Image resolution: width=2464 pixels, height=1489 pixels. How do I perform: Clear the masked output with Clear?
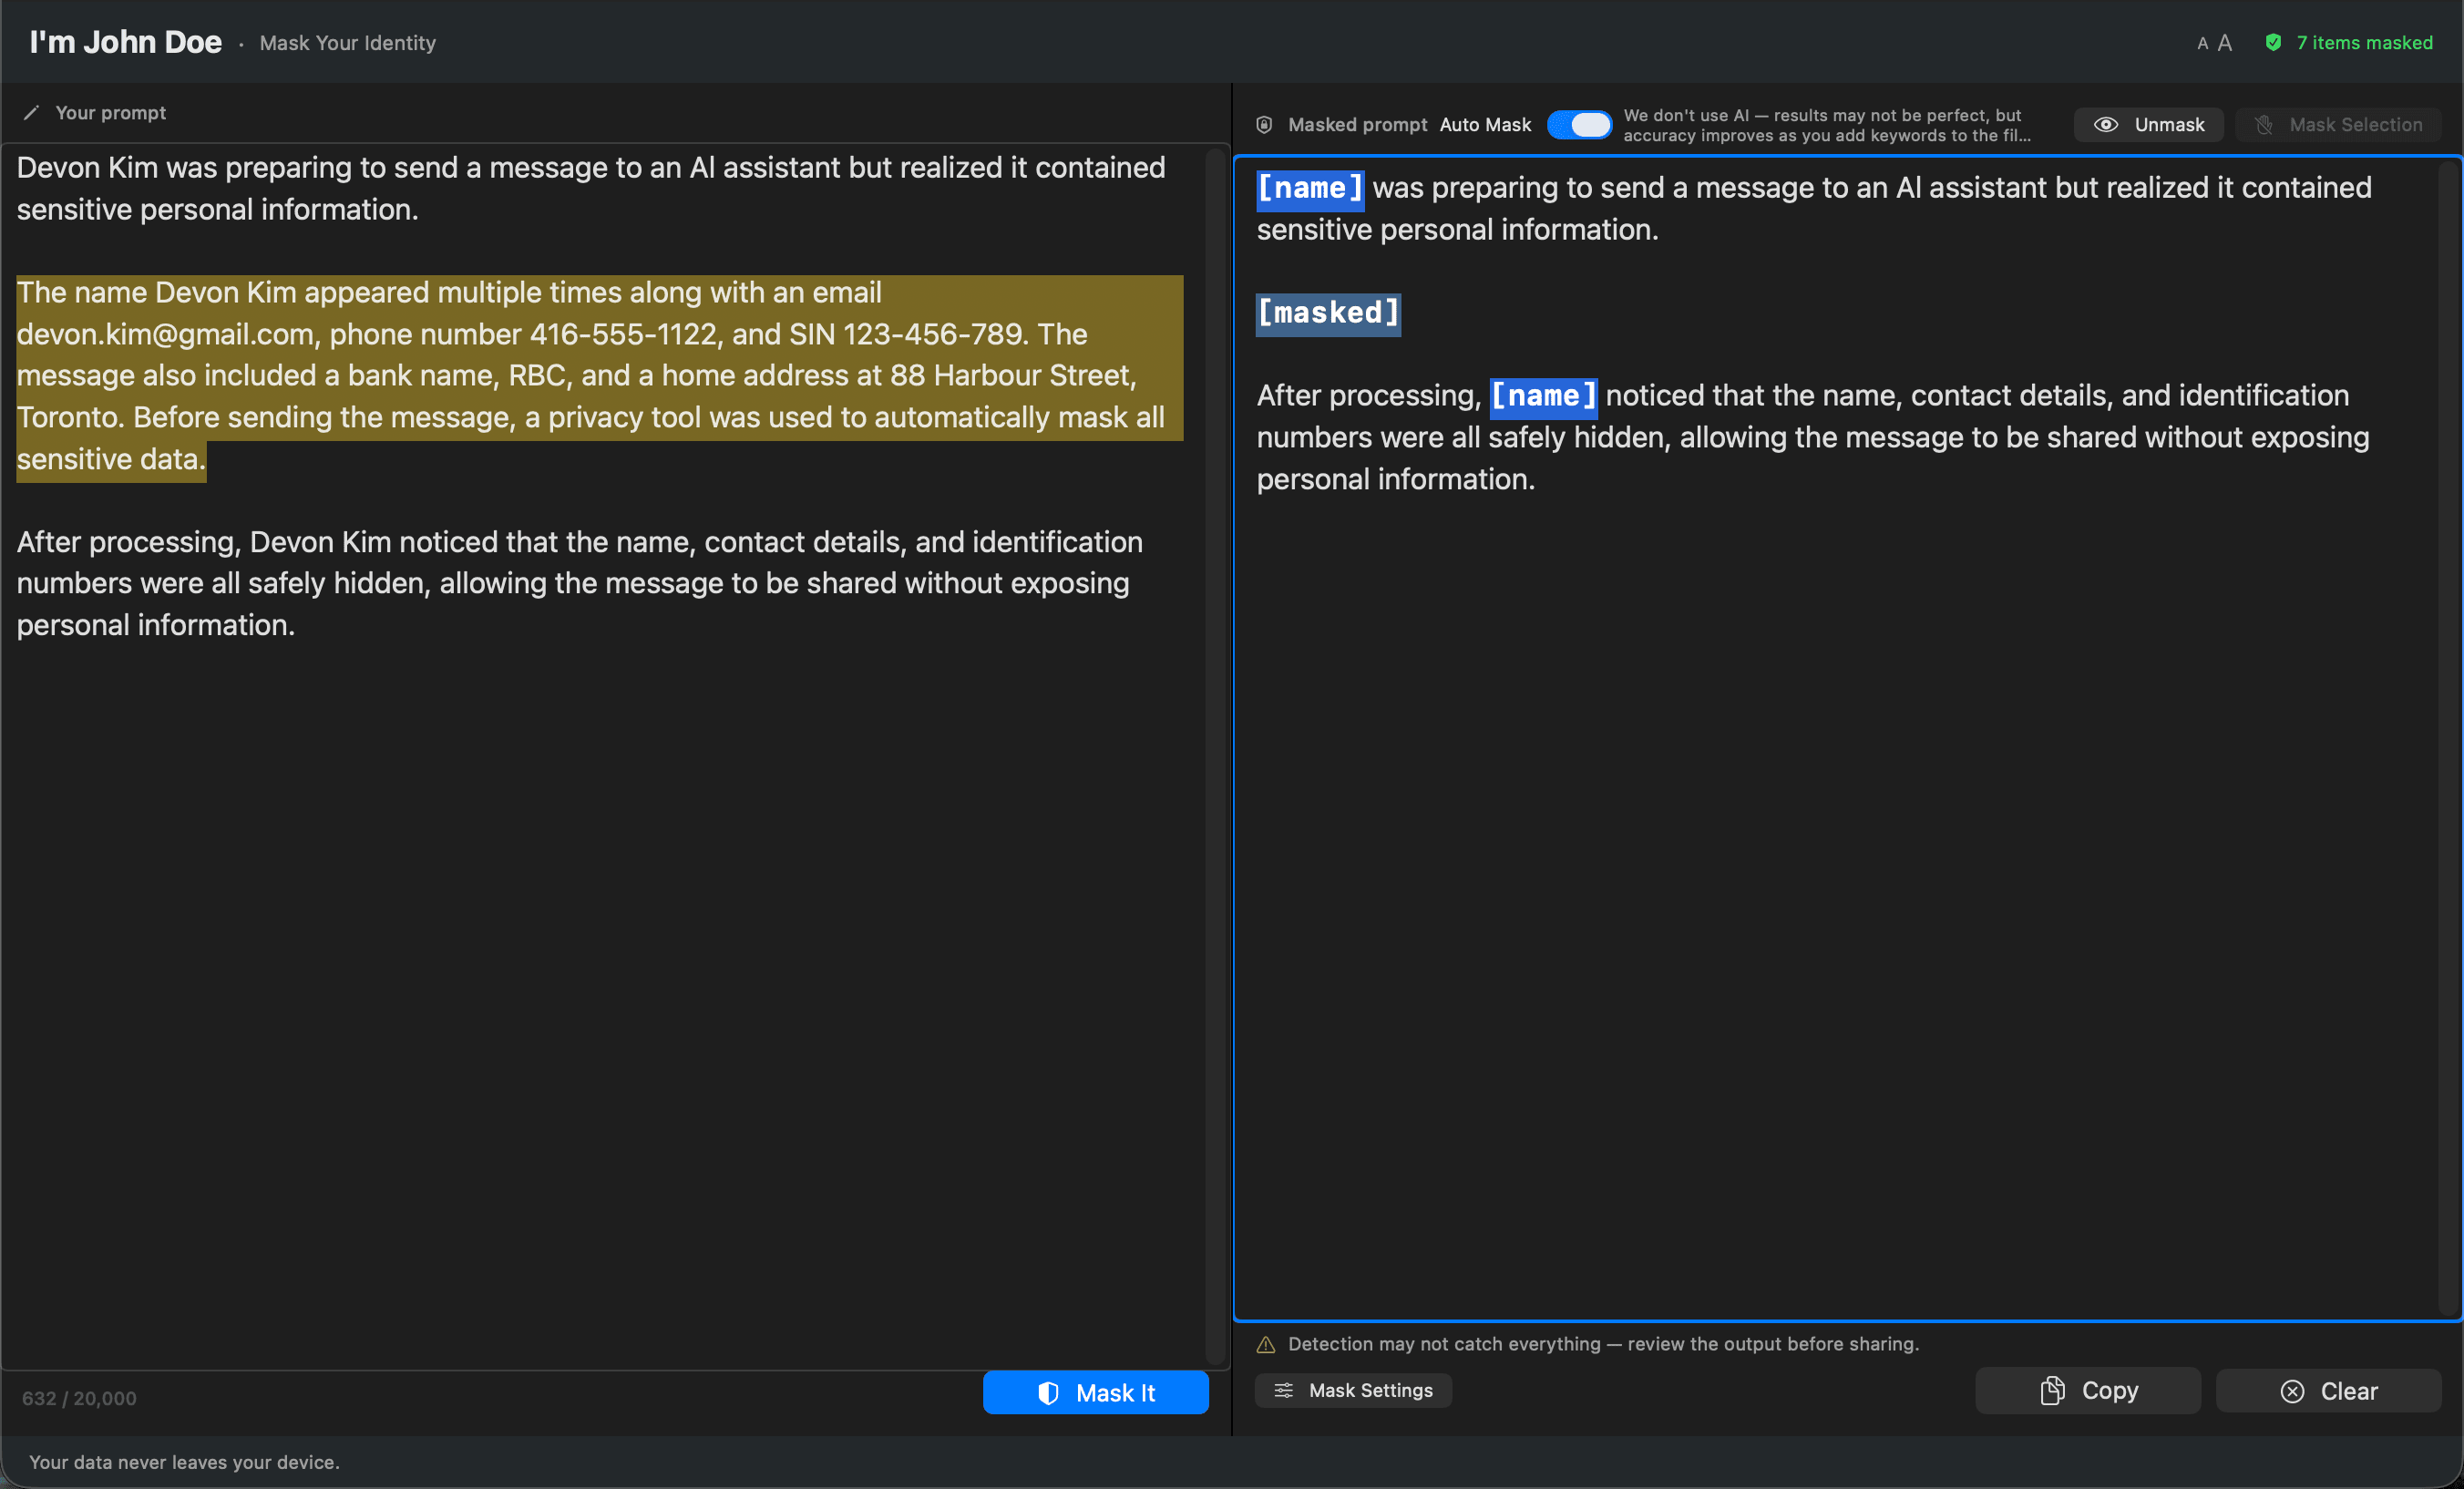coord(2328,1390)
